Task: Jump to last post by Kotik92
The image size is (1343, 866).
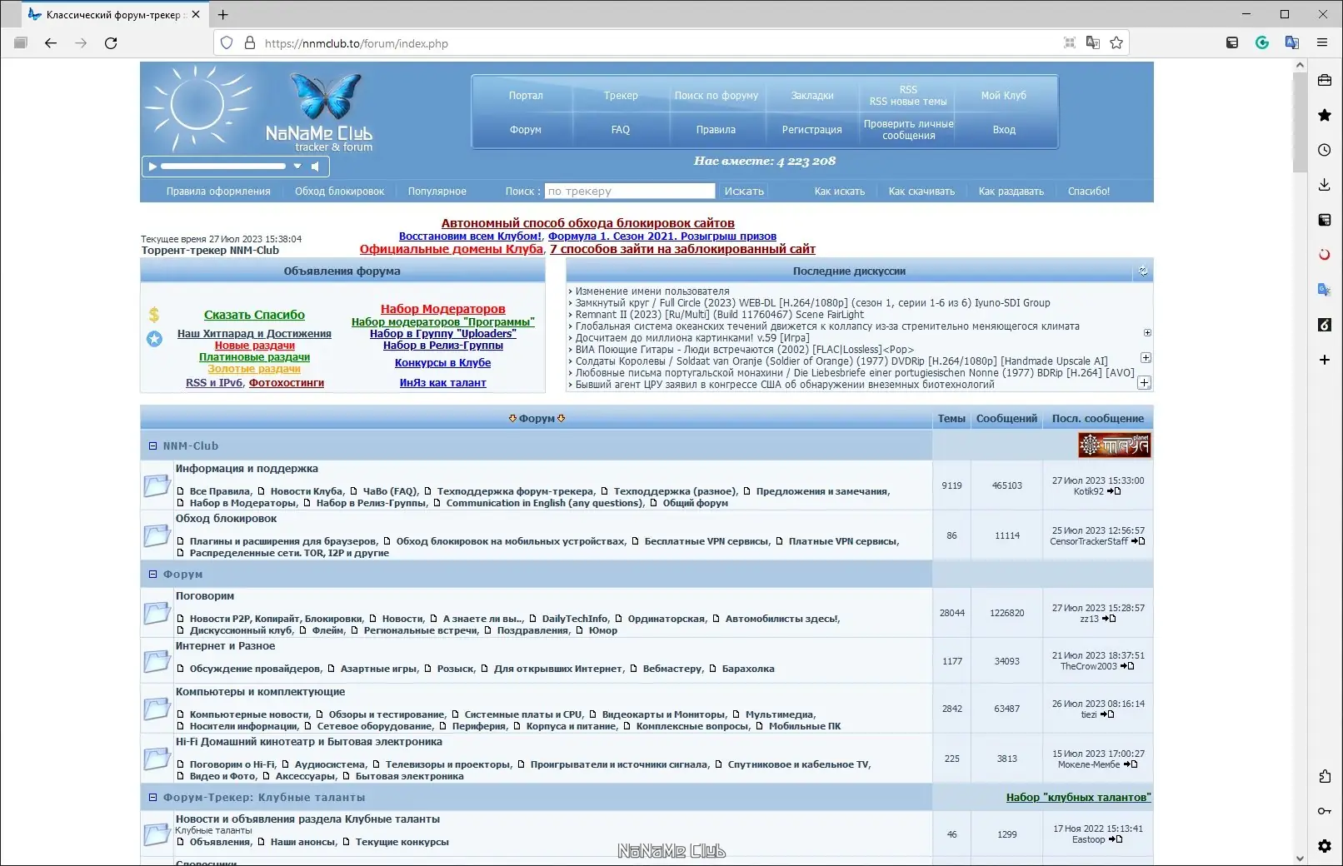Action: point(1114,491)
